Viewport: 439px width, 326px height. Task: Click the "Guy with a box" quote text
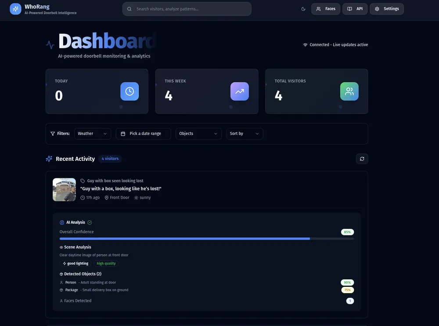click(121, 188)
